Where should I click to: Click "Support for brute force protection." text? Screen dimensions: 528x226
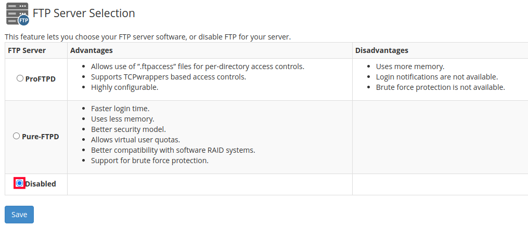click(149, 161)
